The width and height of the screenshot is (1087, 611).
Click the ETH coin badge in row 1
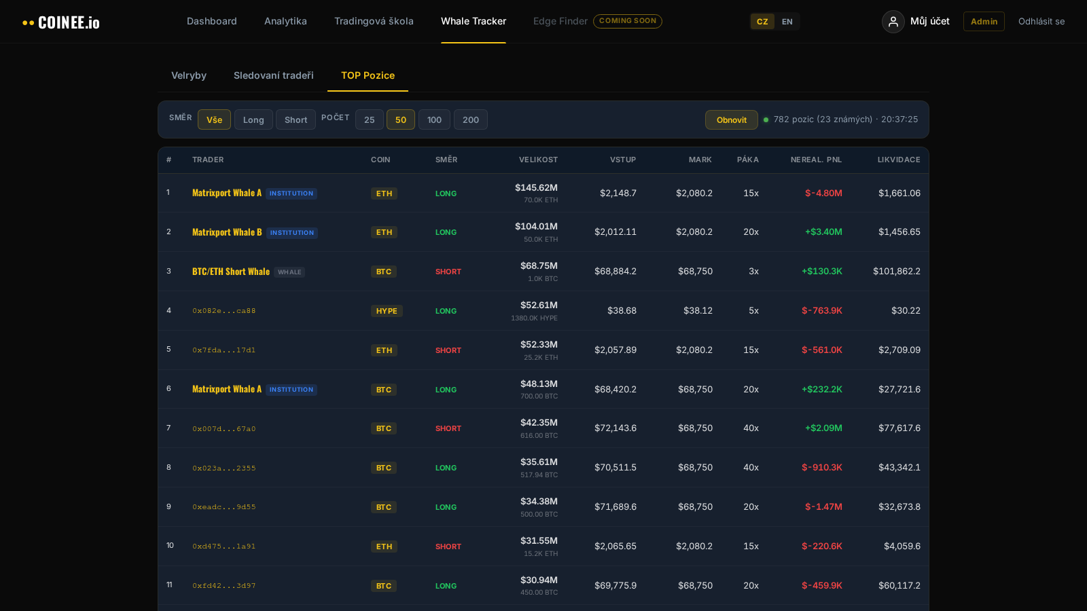click(x=384, y=193)
